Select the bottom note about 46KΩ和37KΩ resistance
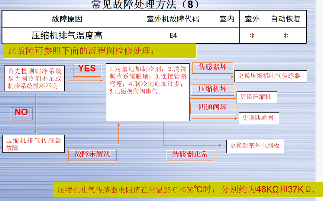 coord(188,190)
